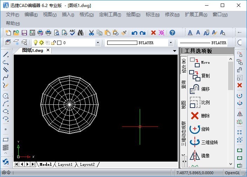Open the document tab list arrow
This screenshot has width=247, height=177.
pos(174,51)
